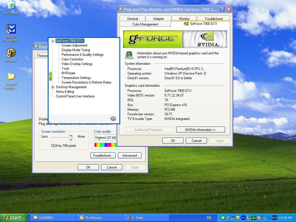Open the Color quality dropdown
Viewport: 296px width, 222px height.
[106, 138]
